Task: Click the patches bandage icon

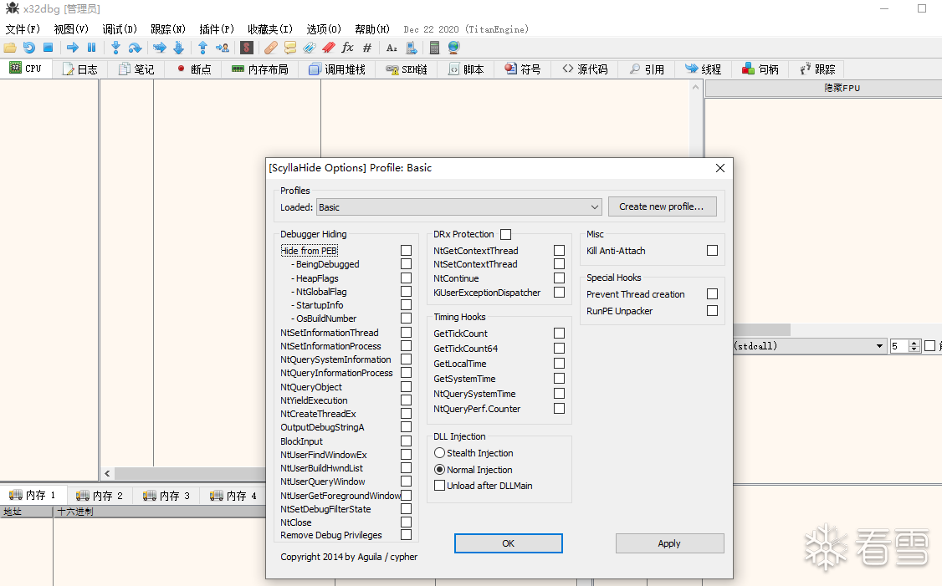Action: pos(271,48)
